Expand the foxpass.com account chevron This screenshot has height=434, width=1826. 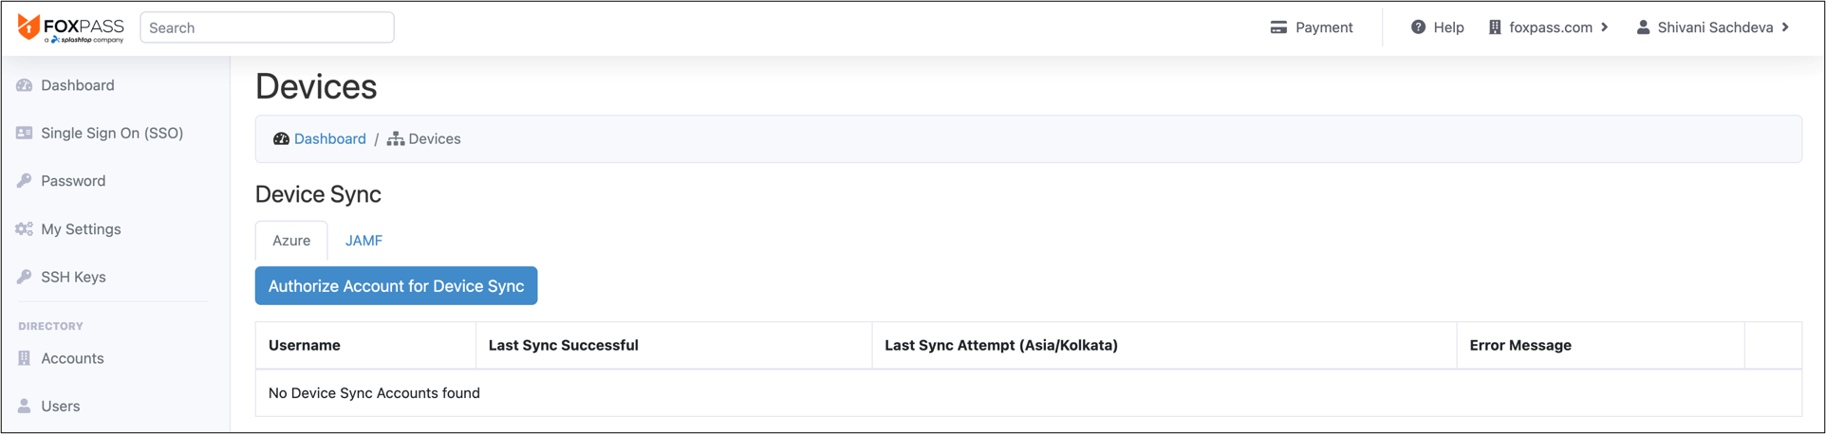1604,27
